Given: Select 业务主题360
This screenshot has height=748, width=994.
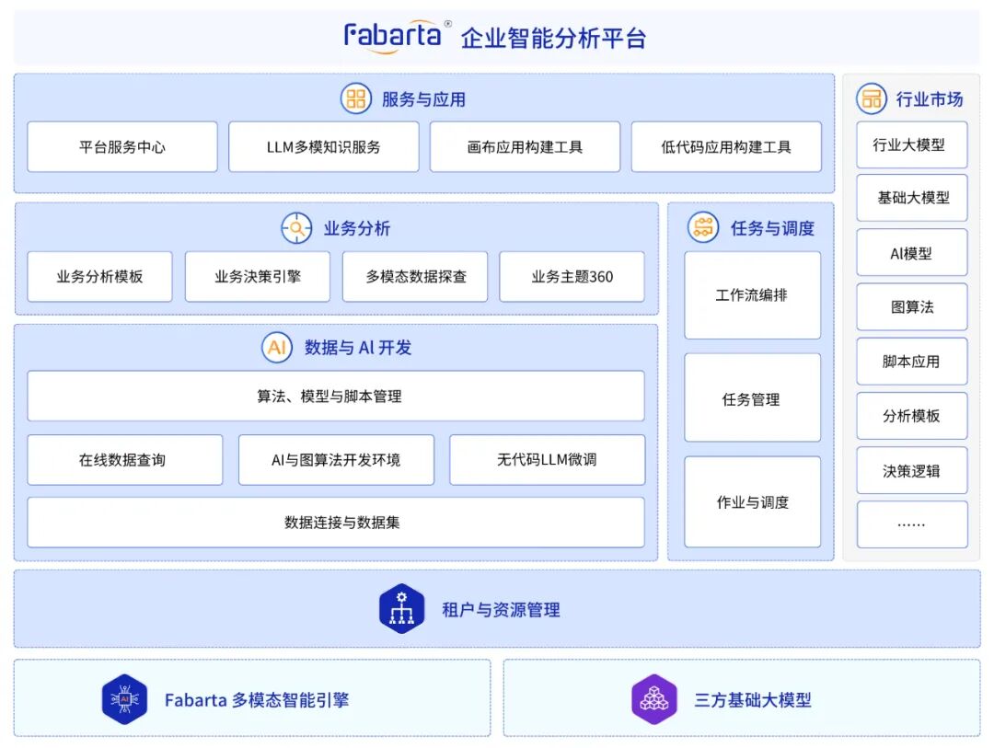Looking at the screenshot, I should click(572, 276).
